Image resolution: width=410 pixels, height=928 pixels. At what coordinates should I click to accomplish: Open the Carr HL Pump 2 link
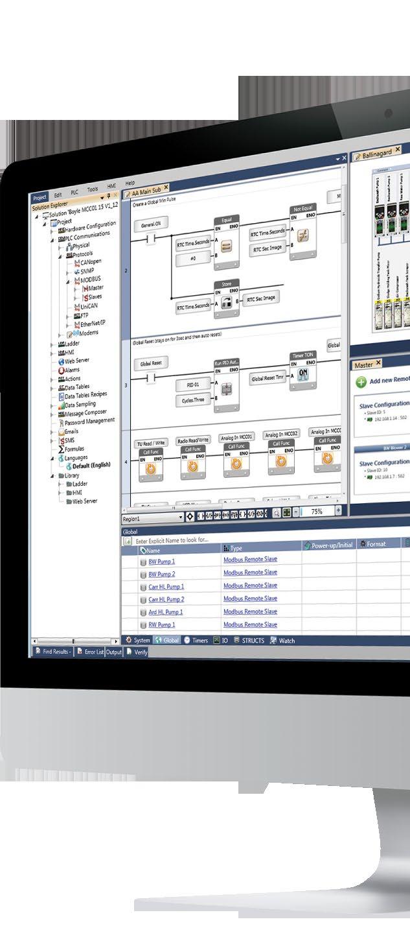pyautogui.click(x=166, y=600)
